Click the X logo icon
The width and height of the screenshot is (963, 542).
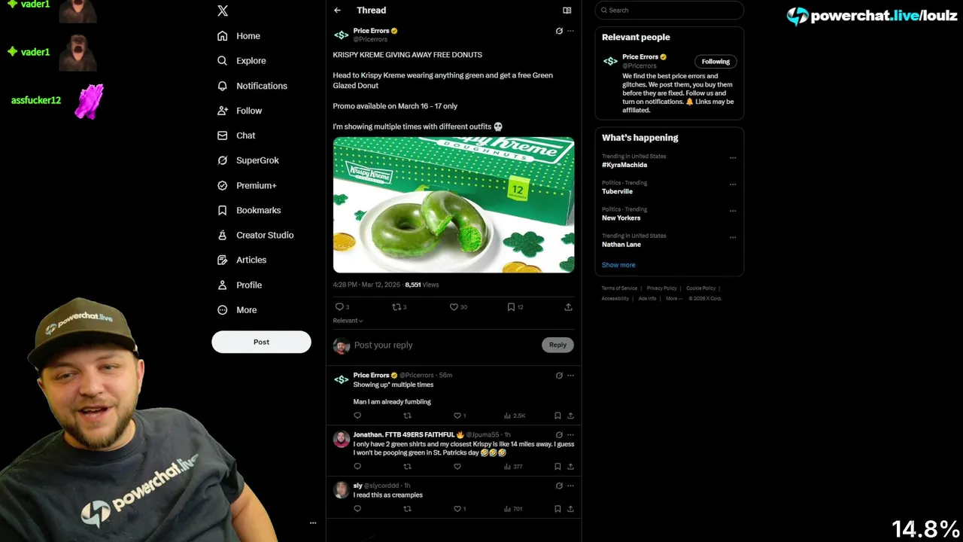point(223,11)
